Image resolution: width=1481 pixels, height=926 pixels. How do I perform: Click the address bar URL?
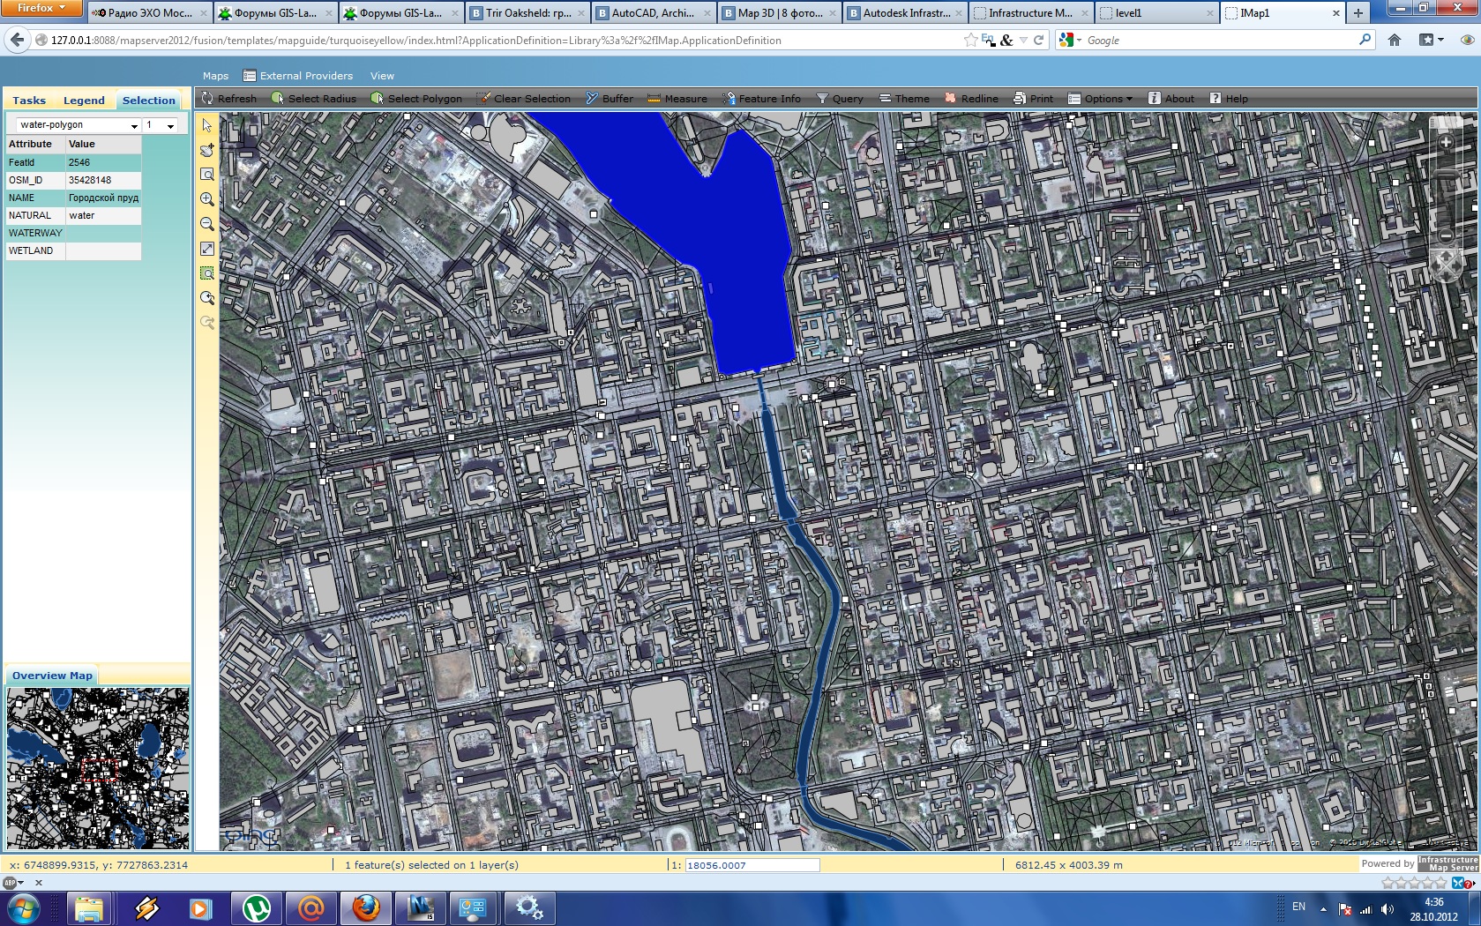coord(416,41)
